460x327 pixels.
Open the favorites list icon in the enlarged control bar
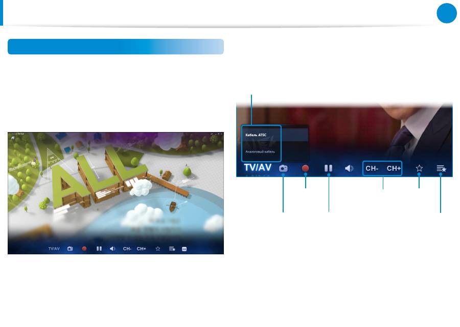[x=442, y=168]
